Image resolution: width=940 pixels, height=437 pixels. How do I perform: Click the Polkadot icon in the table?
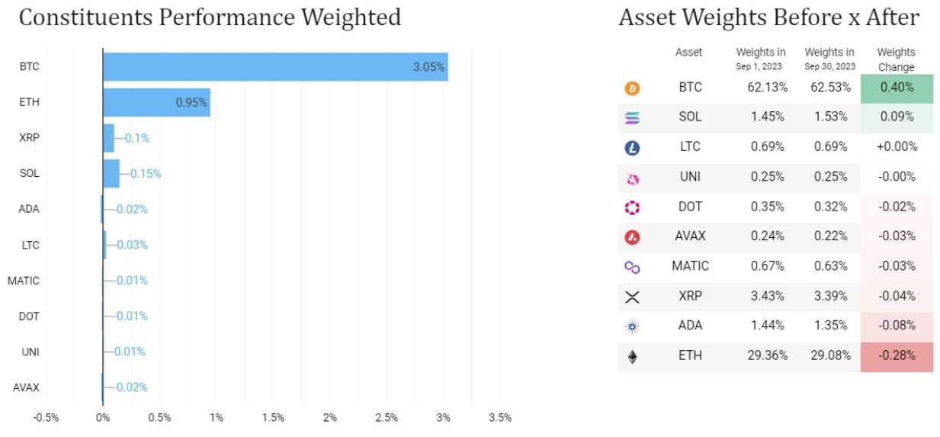(x=632, y=207)
